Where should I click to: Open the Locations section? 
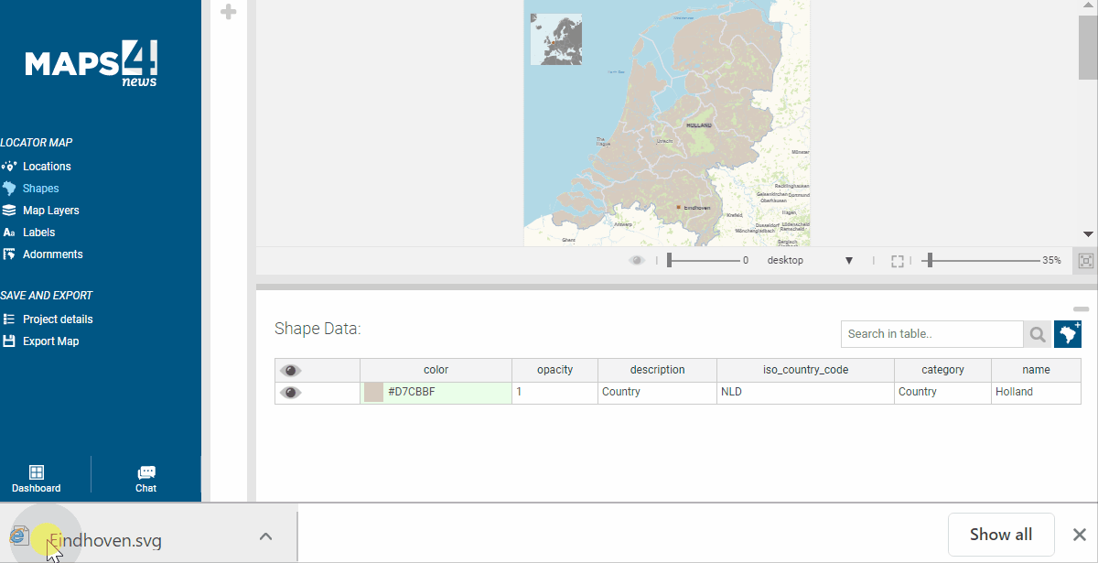tap(47, 167)
